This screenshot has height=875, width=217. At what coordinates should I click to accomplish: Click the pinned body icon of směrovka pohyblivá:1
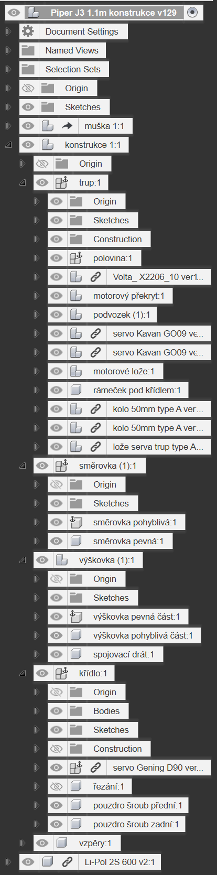point(76,522)
